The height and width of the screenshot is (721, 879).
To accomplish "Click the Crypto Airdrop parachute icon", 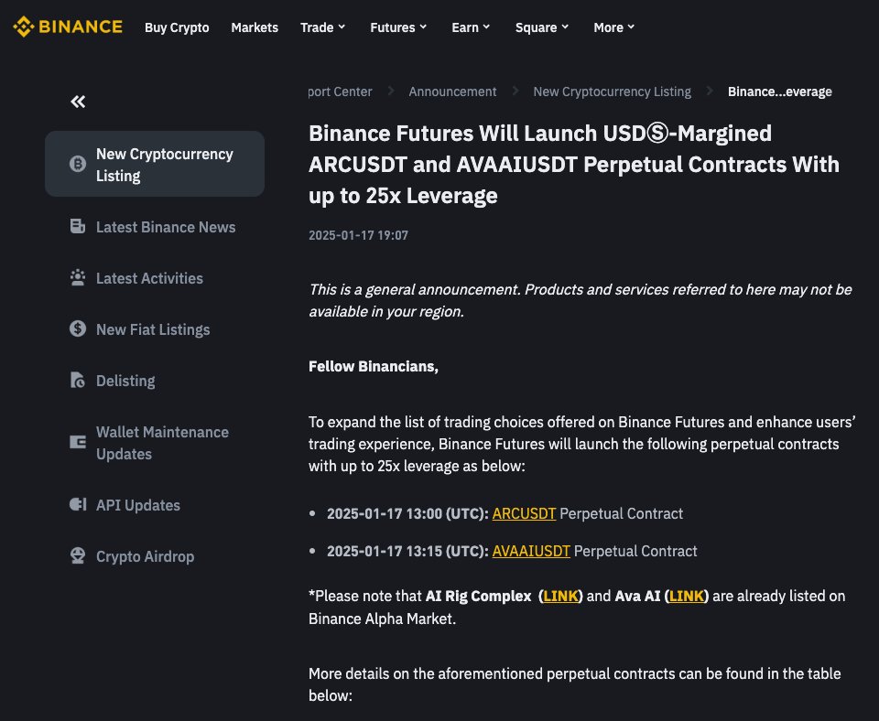I will tap(77, 555).
